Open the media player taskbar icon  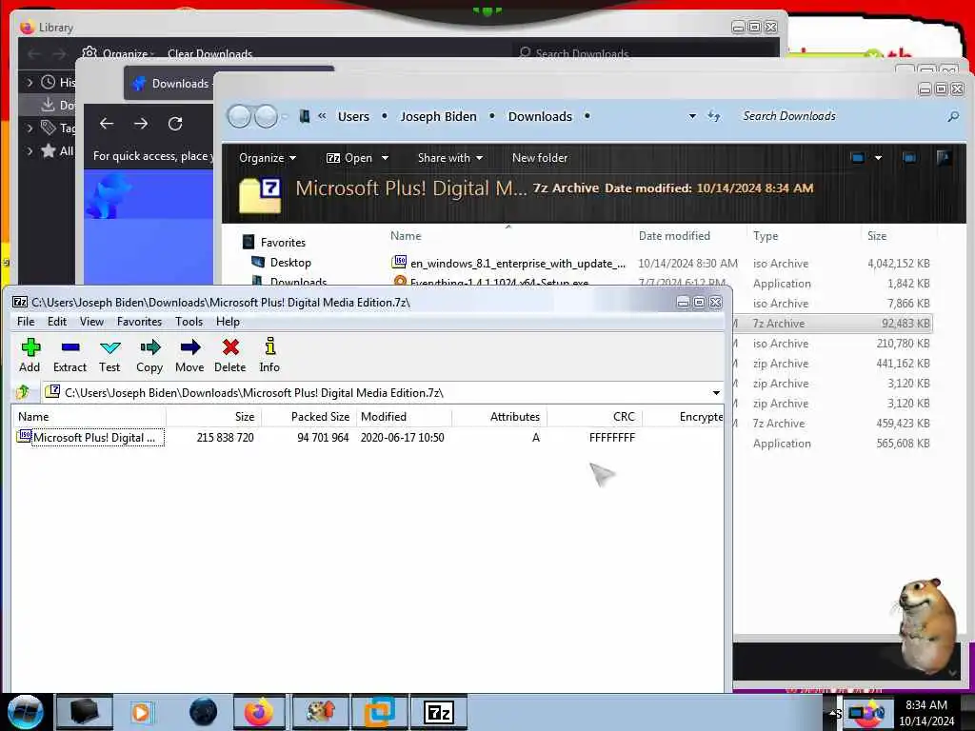click(141, 712)
